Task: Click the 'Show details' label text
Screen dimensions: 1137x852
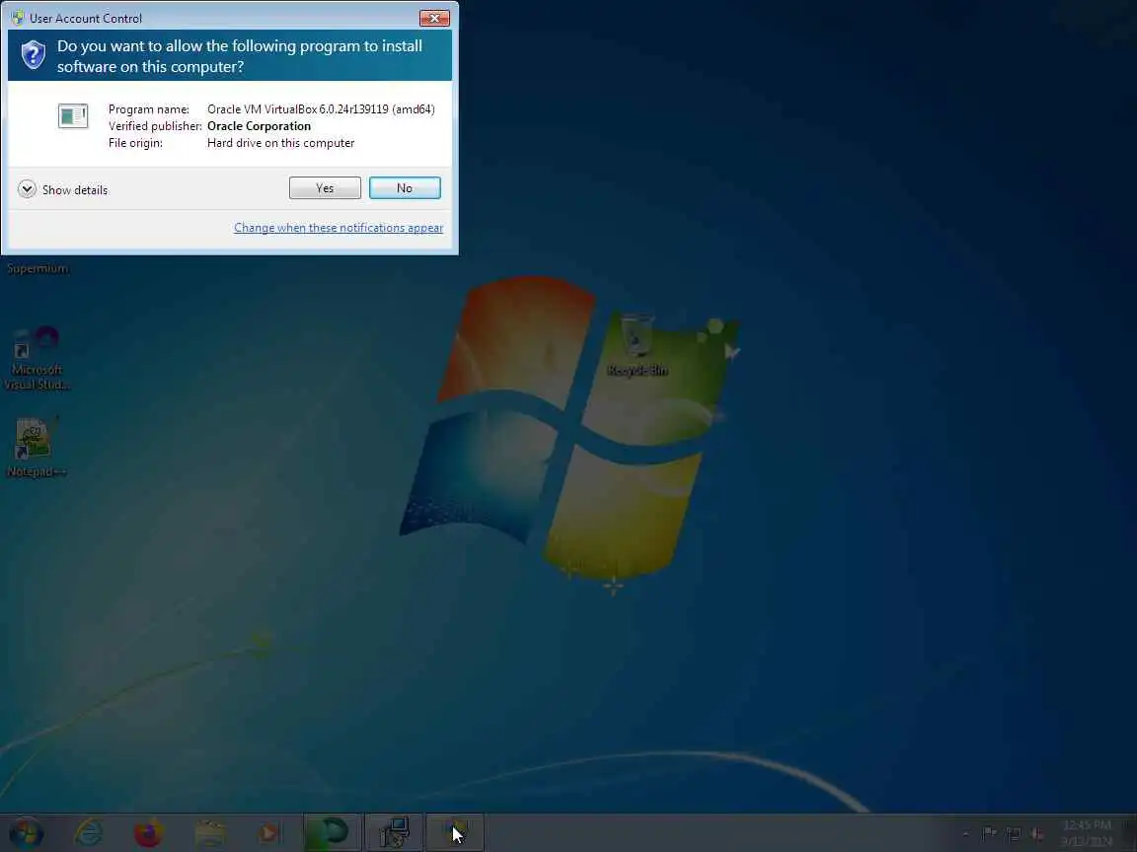Action: point(75,189)
